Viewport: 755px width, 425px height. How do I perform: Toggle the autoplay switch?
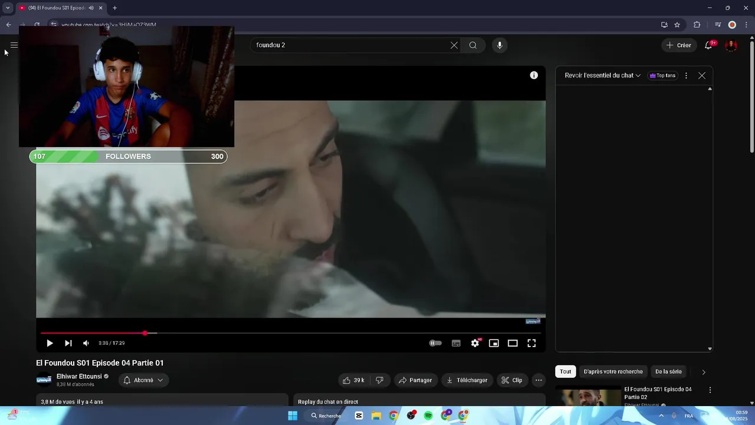435,343
